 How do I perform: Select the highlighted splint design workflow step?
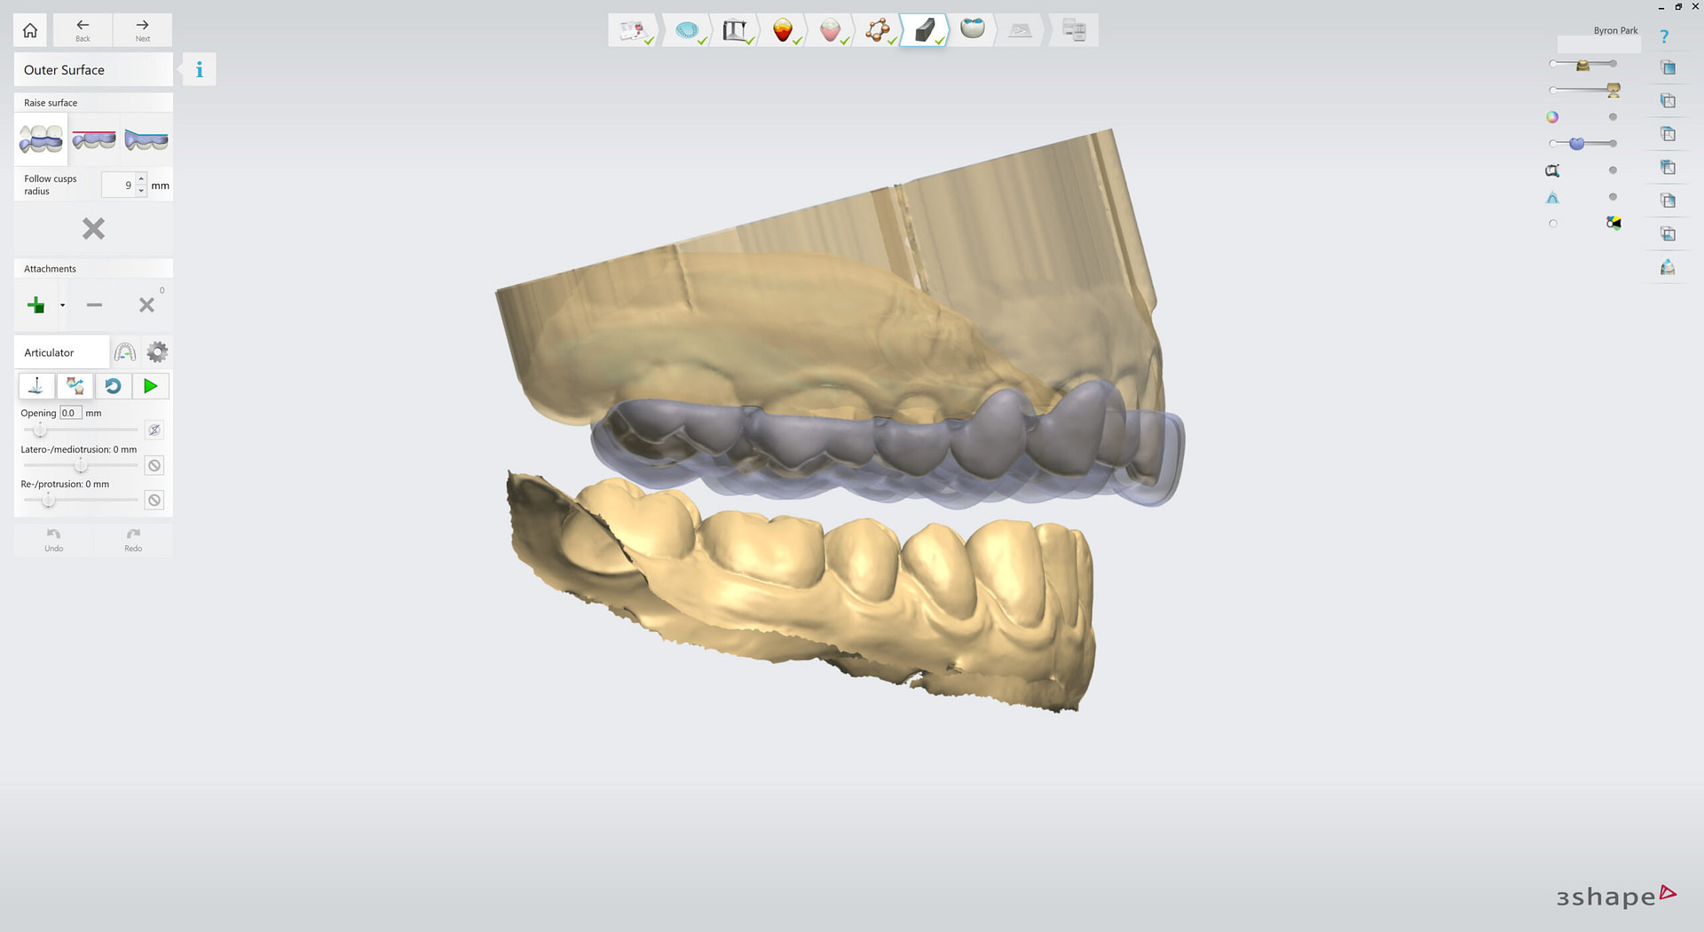point(923,29)
